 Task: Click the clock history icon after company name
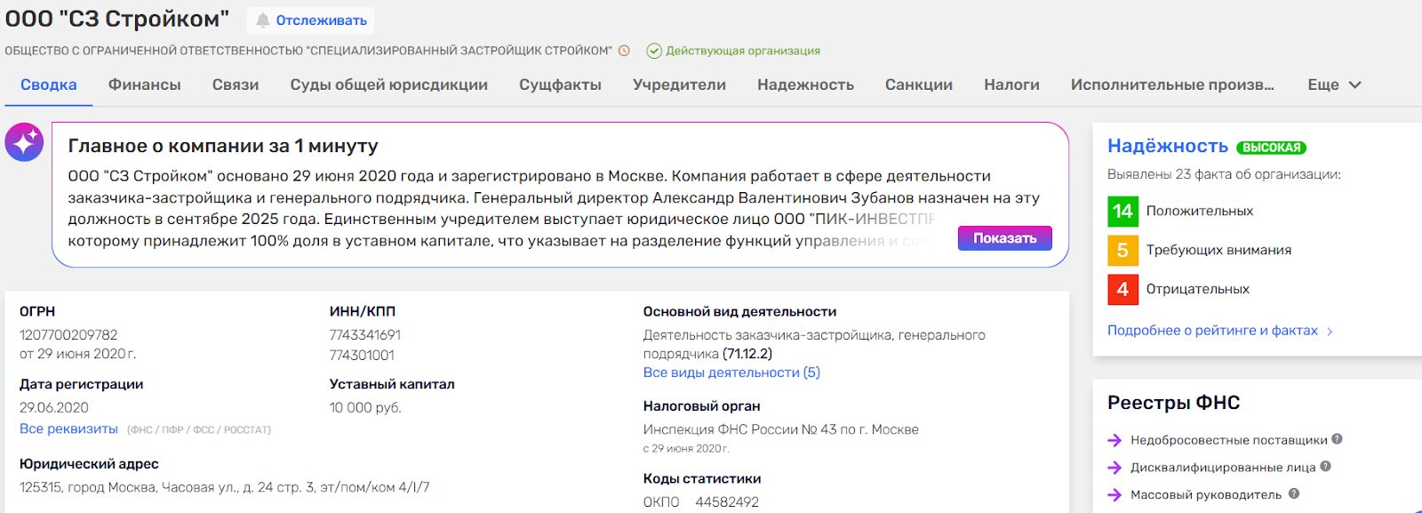[x=625, y=51]
